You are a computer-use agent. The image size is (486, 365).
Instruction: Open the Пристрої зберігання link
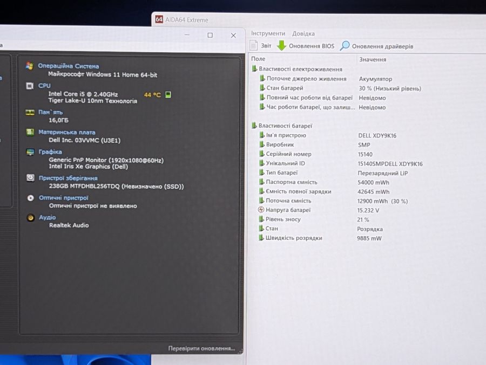[68, 178]
